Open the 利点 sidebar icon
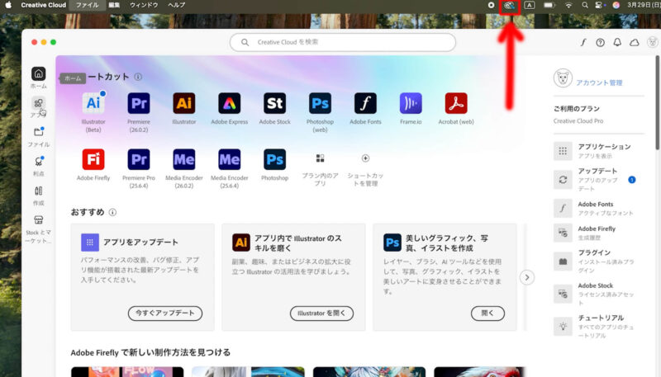 click(x=38, y=162)
